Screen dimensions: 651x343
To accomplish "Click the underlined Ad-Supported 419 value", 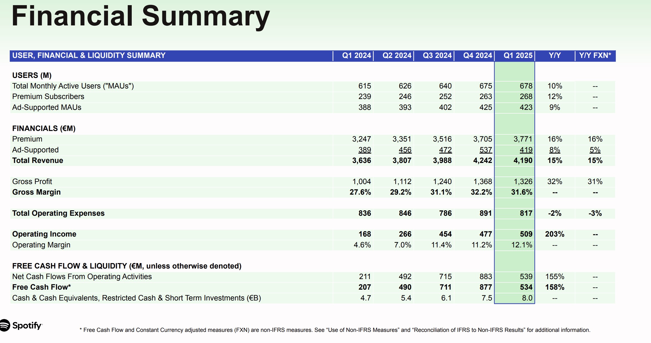I will click(526, 150).
